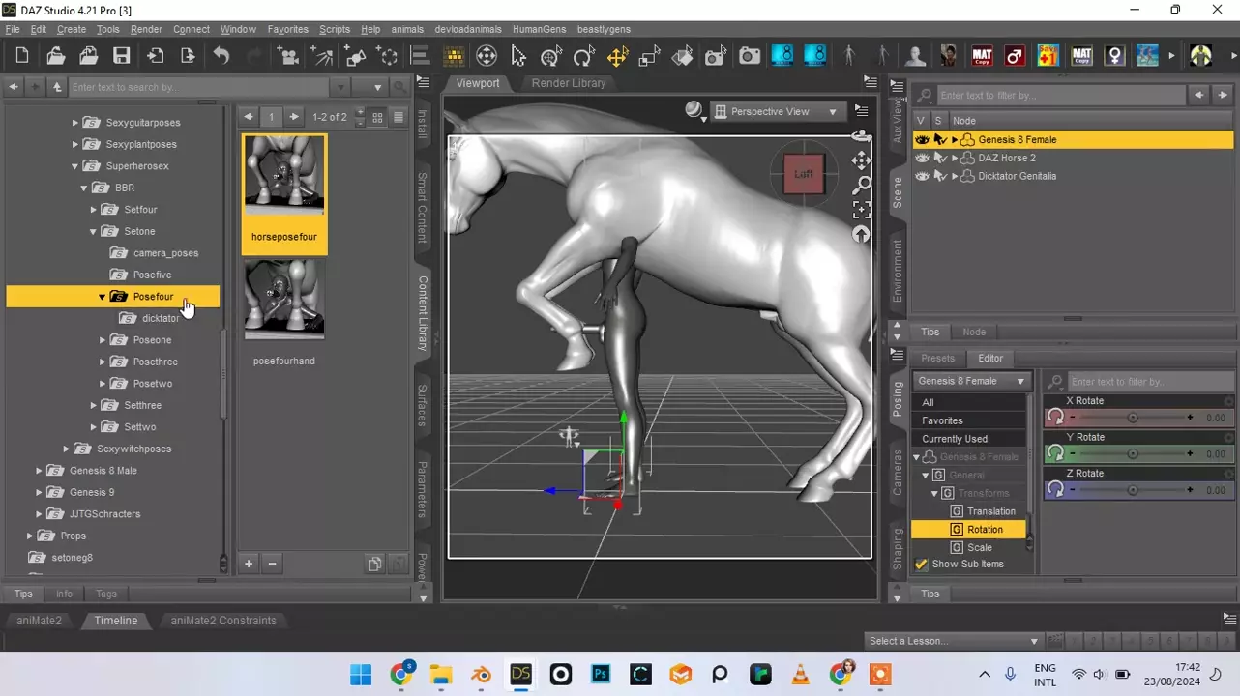This screenshot has height=696, width=1240.
Task: Expand the Setthree folder in the tree
Action: point(94,405)
